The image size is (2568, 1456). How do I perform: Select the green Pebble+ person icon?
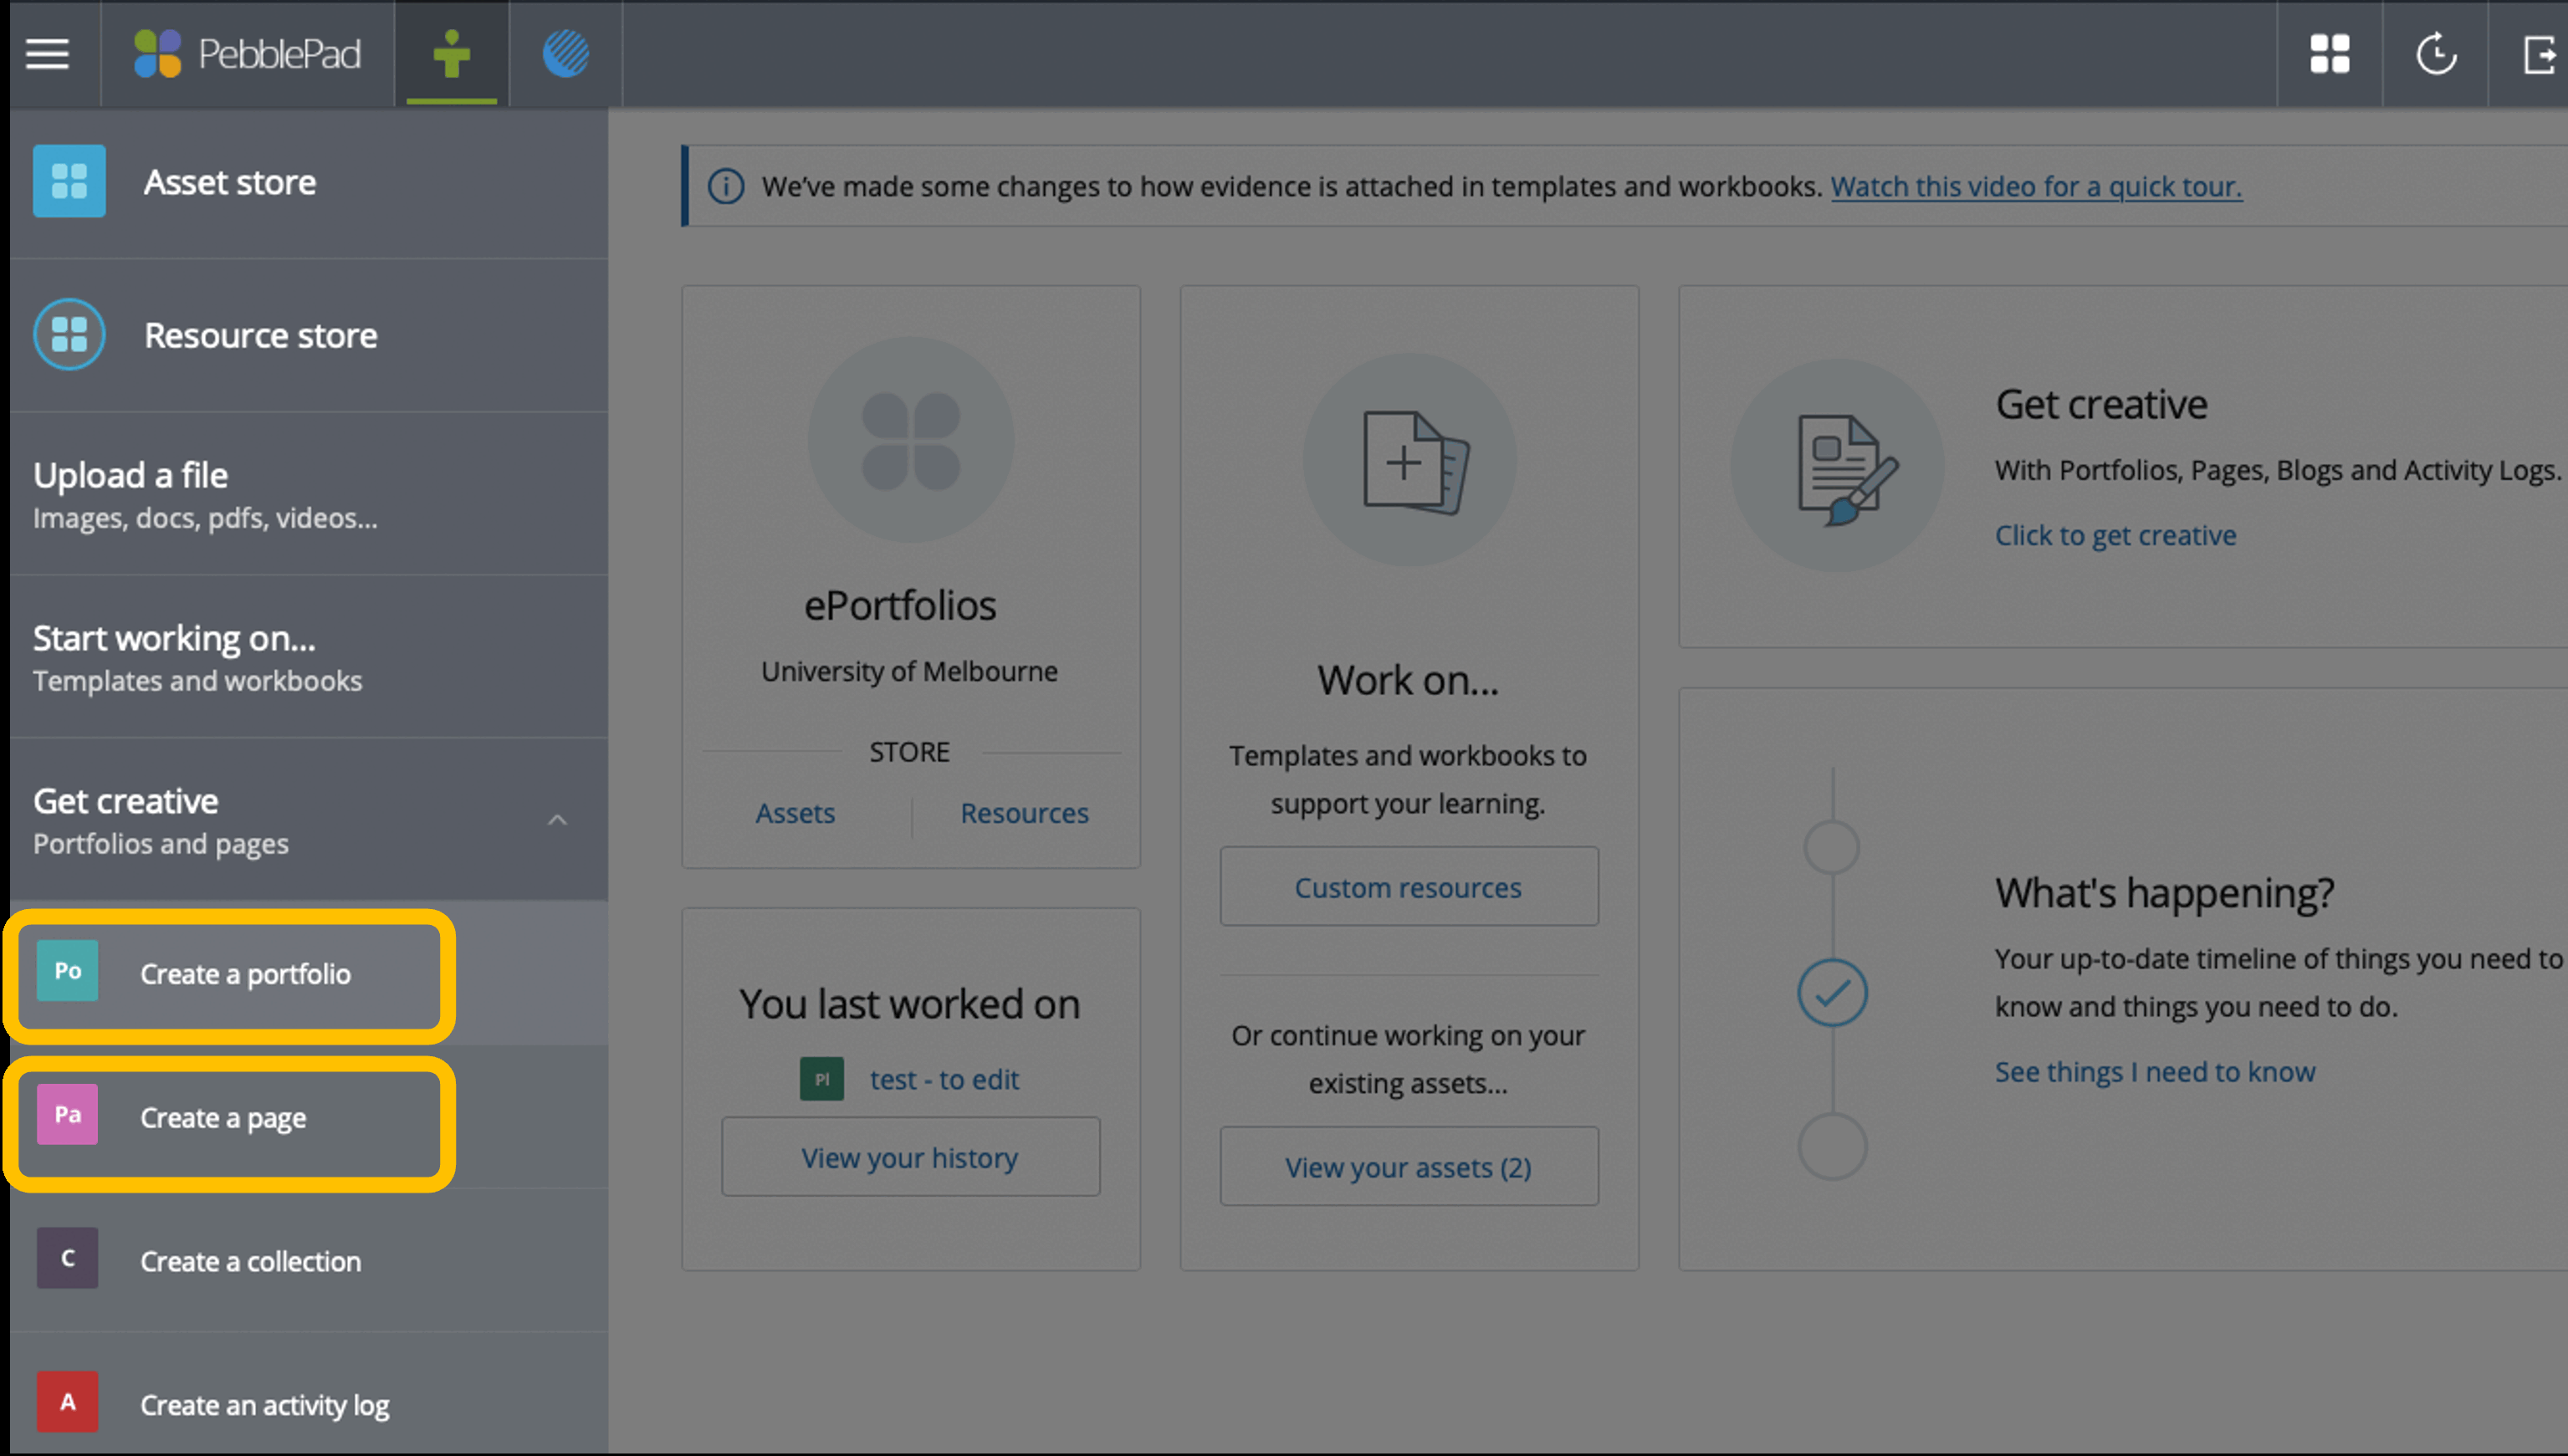click(x=452, y=54)
